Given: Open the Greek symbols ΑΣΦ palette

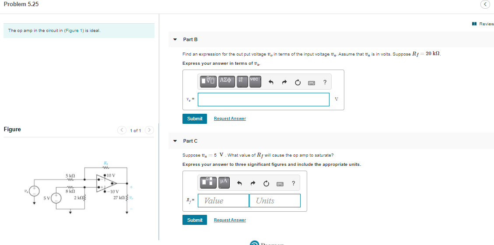Looking at the screenshot, I should click(x=226, y=81).
